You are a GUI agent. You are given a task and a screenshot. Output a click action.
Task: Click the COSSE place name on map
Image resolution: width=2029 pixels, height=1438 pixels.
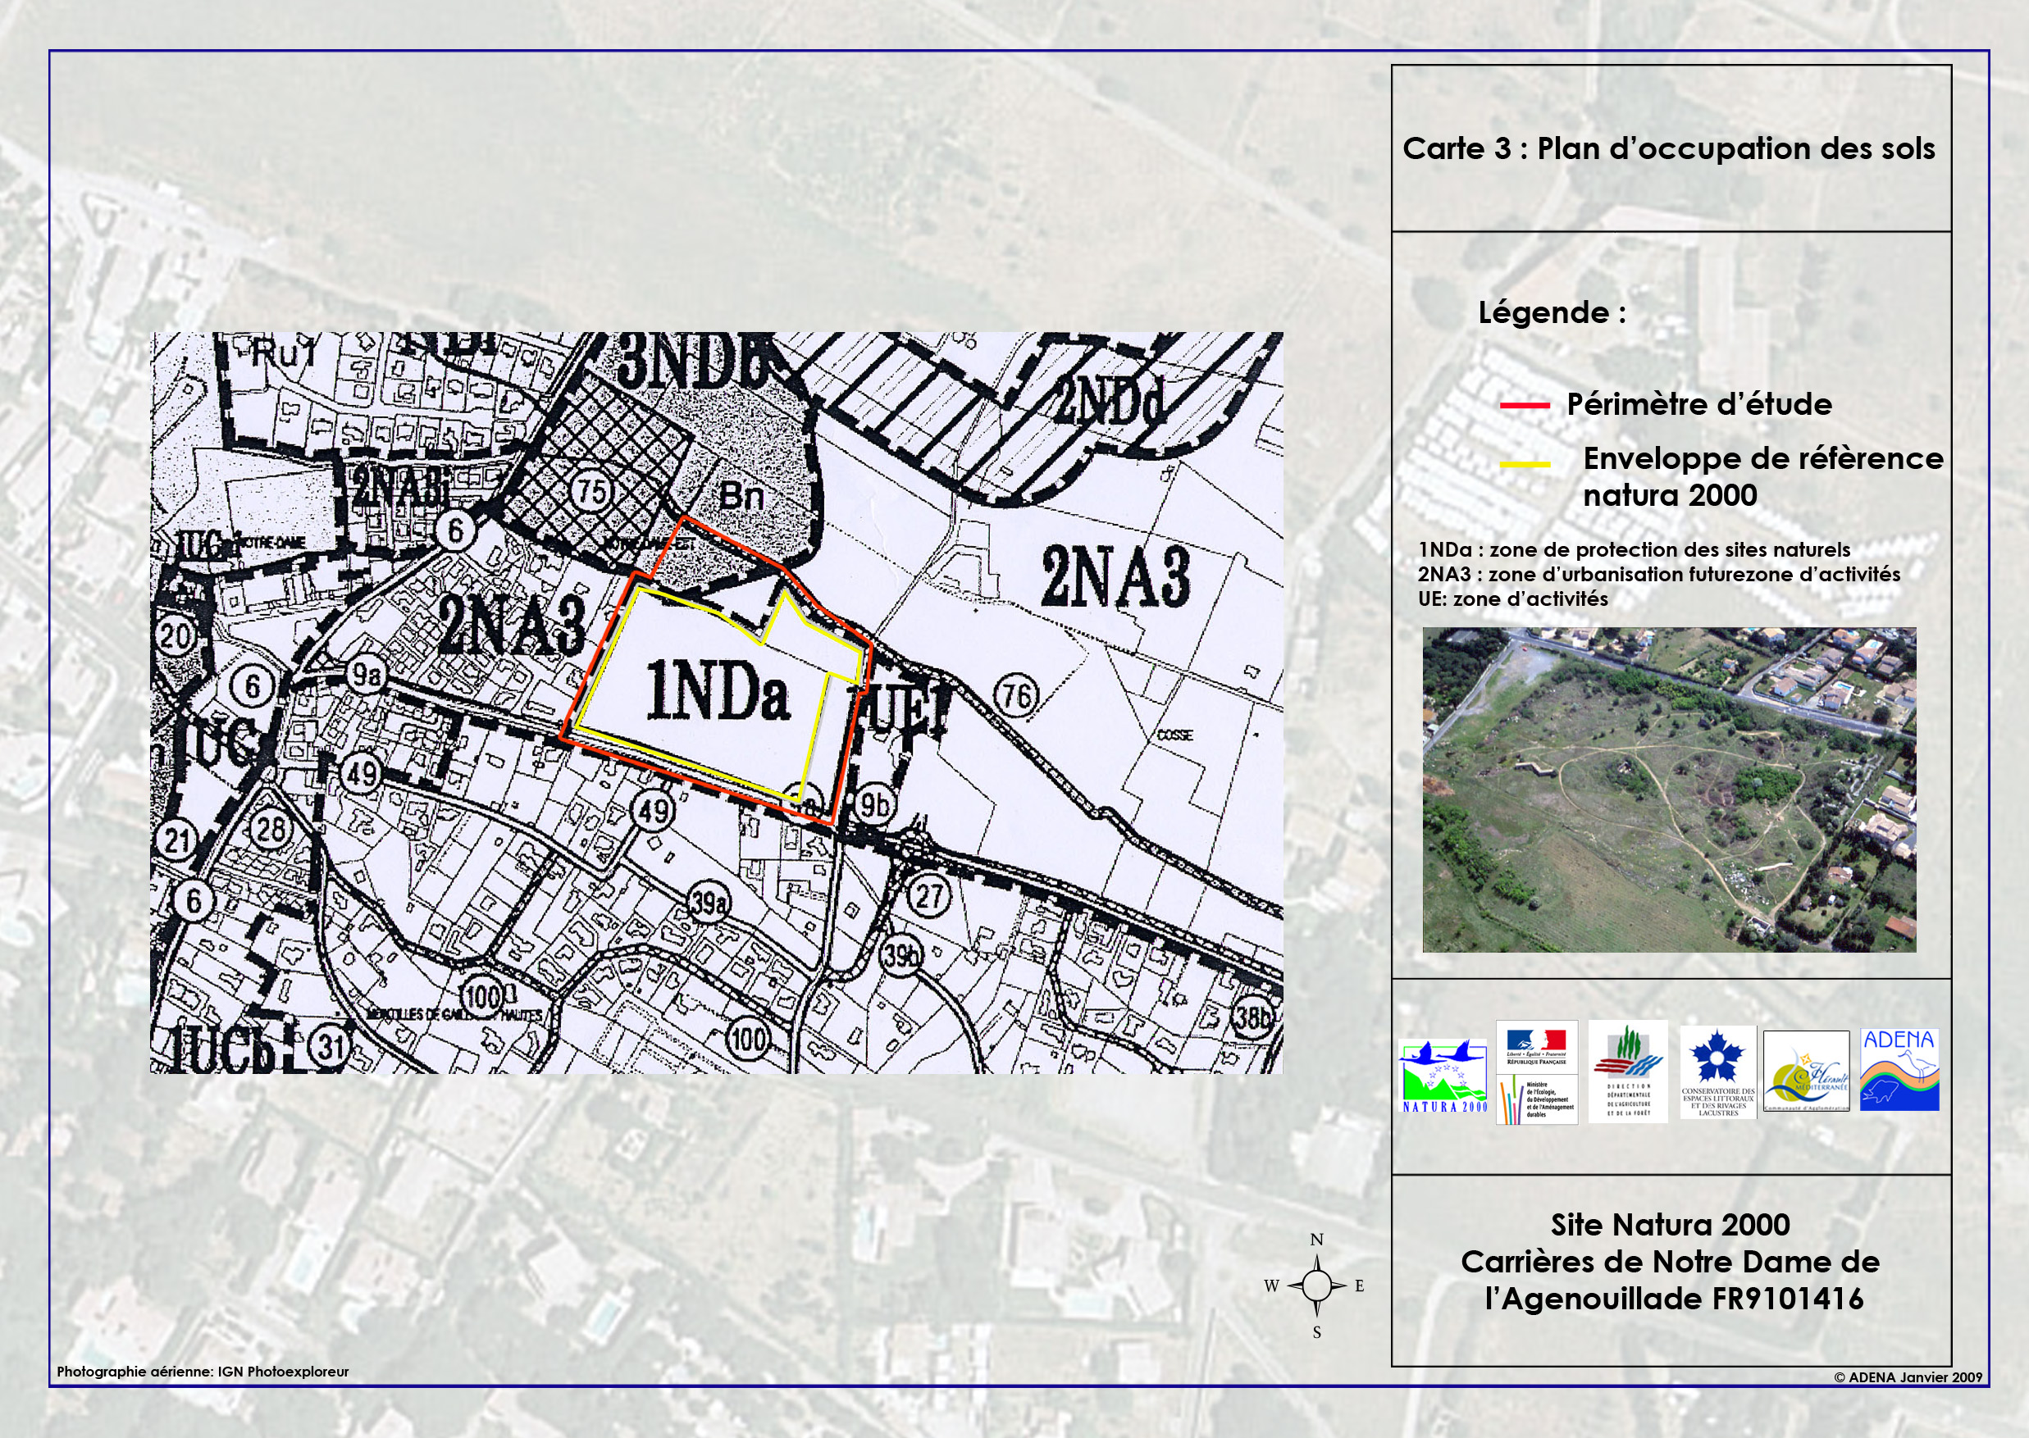[x=1174, y=735]
